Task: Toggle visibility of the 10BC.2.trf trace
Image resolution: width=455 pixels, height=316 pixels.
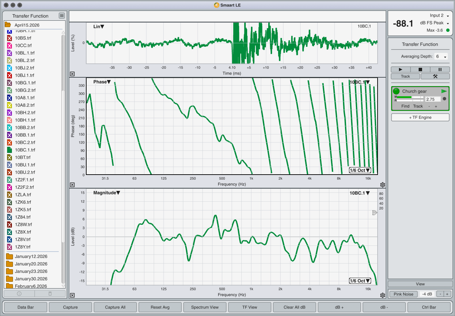Action: pyautogui.click(x=10, y=142)
